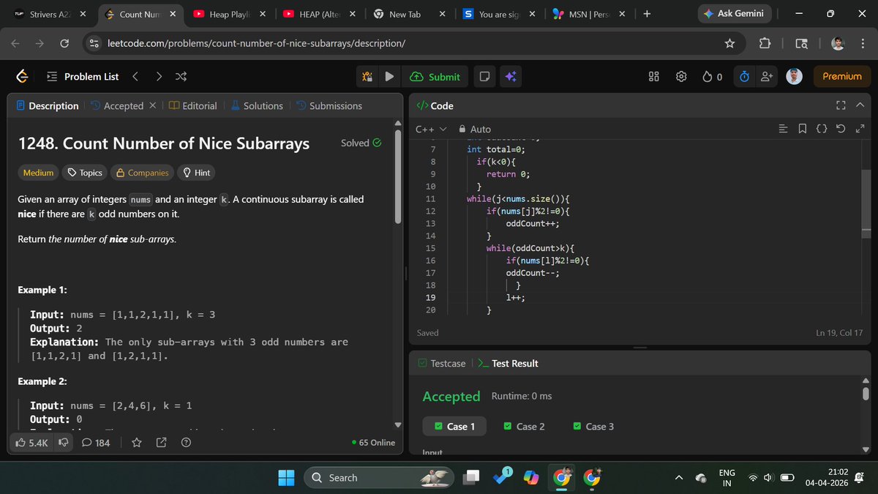The image size is (878, 494).
Task: Click the Premium button
Action: tap(842, 76)
